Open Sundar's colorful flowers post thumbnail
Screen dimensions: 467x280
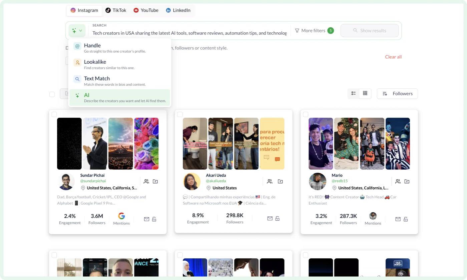(146, 144)
